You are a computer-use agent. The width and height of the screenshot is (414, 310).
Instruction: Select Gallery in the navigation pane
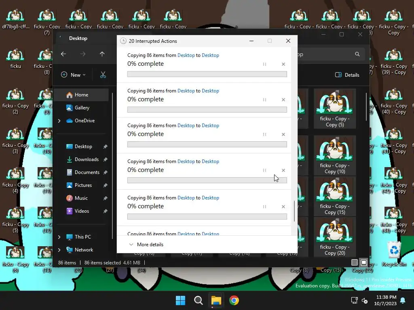tap(82, 107)
